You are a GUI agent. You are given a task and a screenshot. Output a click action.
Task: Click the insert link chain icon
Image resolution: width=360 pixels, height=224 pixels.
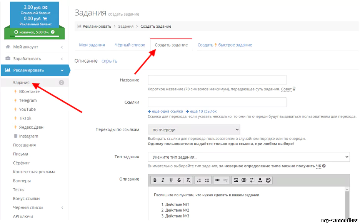217,180
